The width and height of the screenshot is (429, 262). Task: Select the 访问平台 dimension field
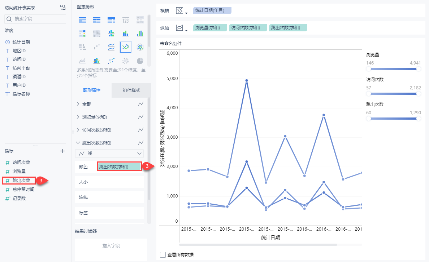[x=21, y=68]
